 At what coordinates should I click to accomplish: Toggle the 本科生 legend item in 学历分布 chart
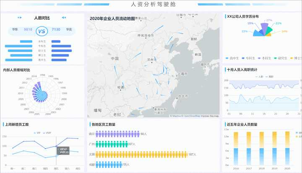[x=264, y=58]
